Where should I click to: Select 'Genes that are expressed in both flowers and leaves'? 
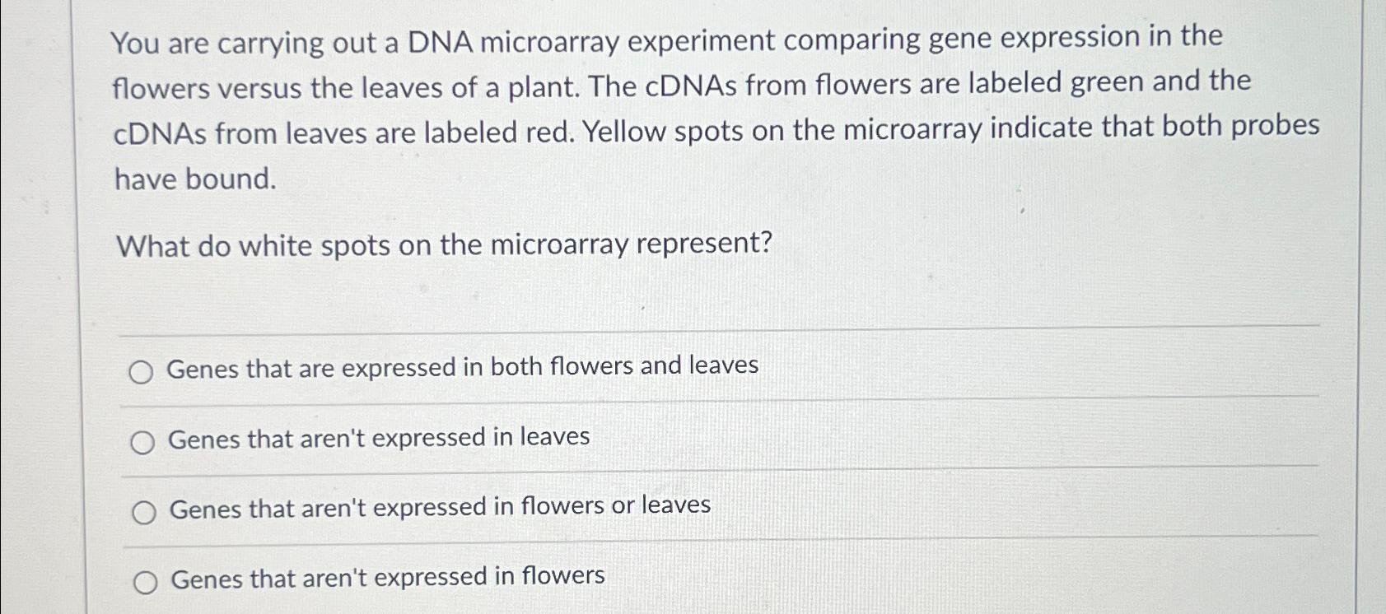(x=463, y=367)
